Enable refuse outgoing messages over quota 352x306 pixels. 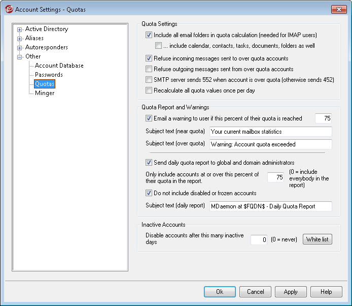tap(149, 69)
